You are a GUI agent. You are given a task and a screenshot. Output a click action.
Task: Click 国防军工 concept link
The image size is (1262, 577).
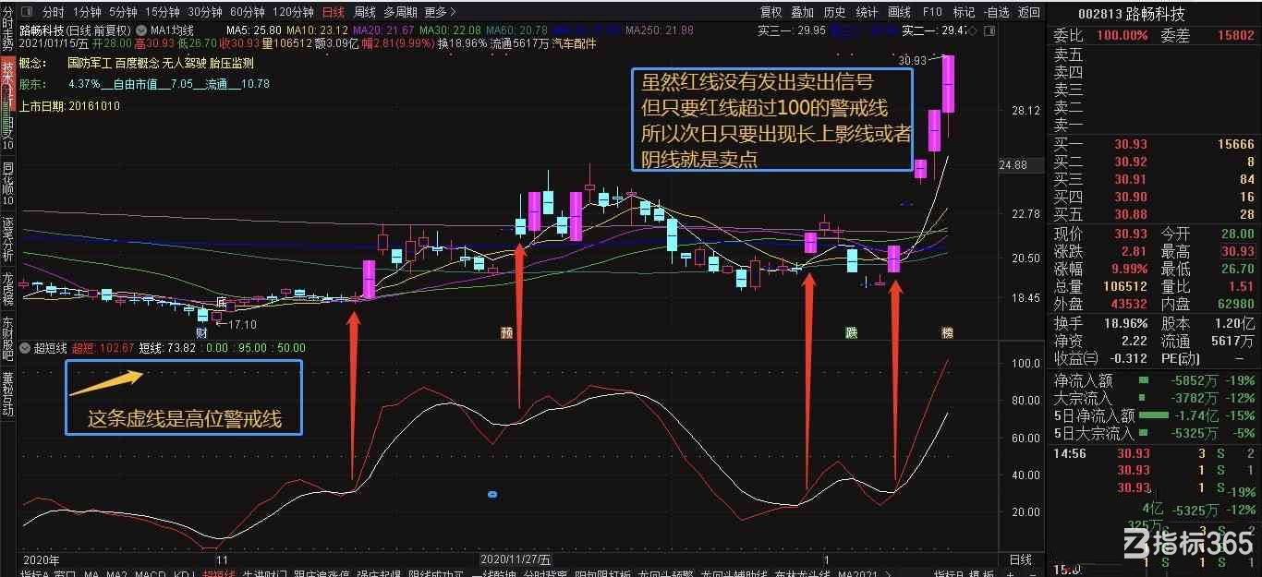pyautogui.click(x=90, y=64)
